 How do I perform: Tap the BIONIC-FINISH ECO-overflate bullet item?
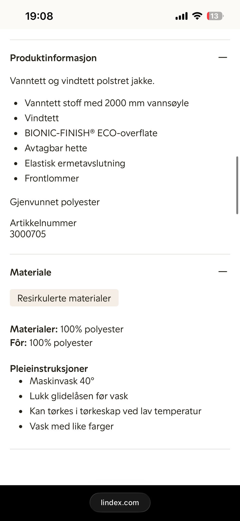coord(91,133)
